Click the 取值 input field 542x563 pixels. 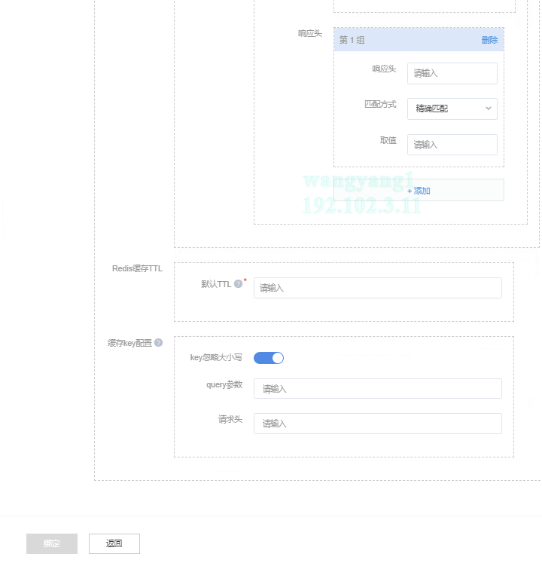(x=452, y=145)
